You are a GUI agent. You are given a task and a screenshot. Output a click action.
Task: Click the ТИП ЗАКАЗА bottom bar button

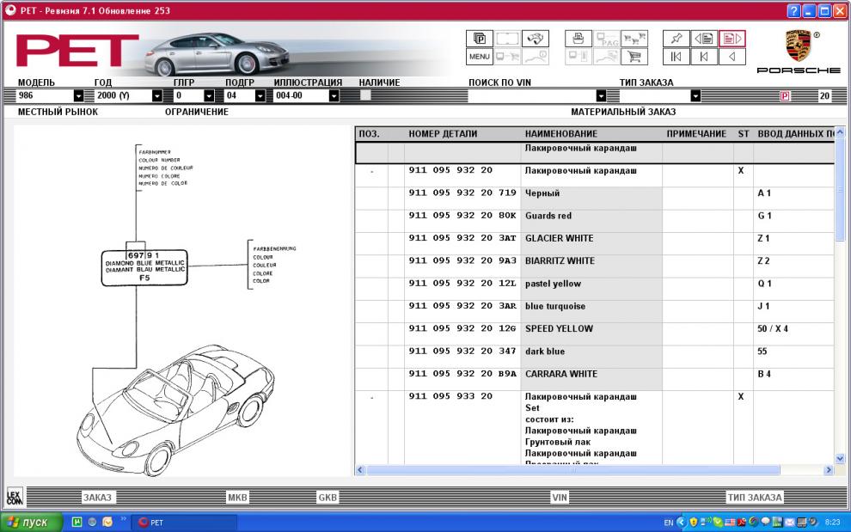[755, 498]
